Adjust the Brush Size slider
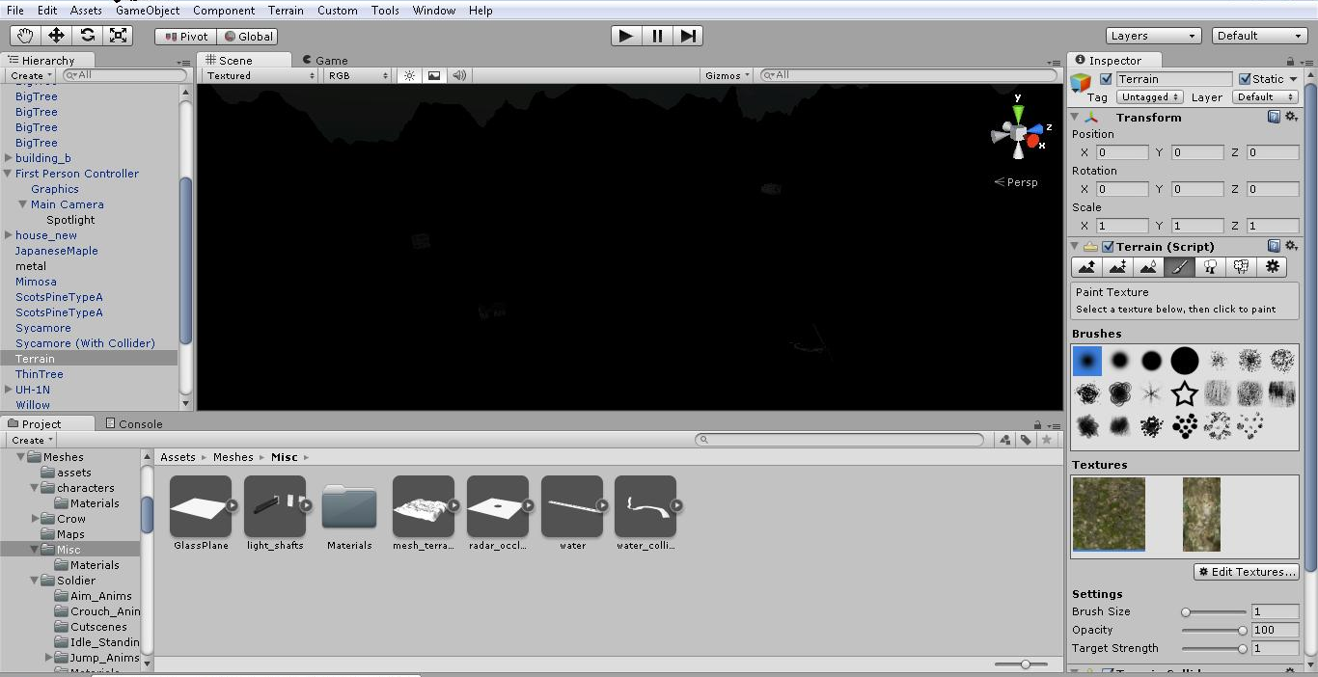Screen dimensions: 1318x677 point(1216,612)
